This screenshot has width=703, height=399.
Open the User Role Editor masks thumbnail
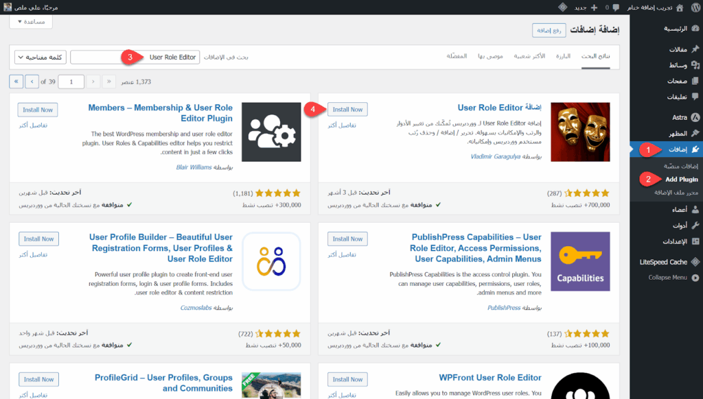coord(580,132)
